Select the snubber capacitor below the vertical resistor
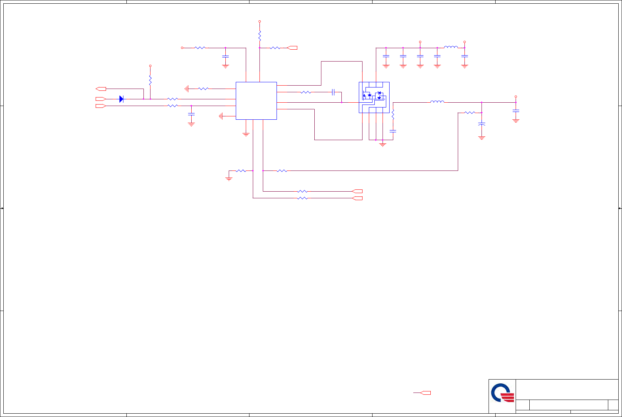Viewport: 622px width, 417px height. 393,131
